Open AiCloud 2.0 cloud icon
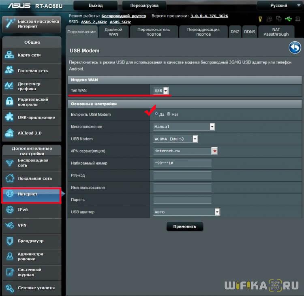The image size is (304, 296). click(x=9, y=133)
